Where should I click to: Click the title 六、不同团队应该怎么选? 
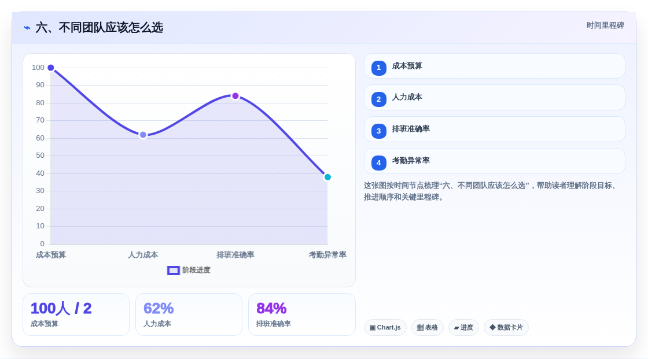[x=99, y=28]
